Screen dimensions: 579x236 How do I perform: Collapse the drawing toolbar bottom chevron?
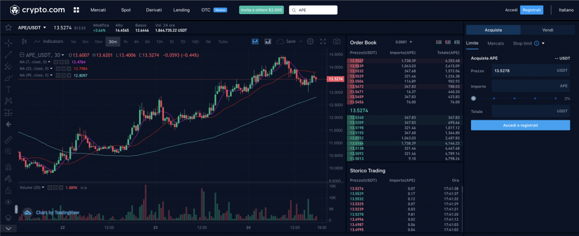coord(8,229)
